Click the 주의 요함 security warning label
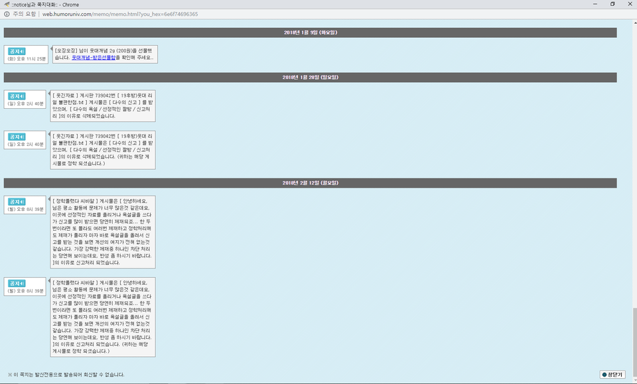The width and height of the screenshot is (637, 384). coord(25,14)
